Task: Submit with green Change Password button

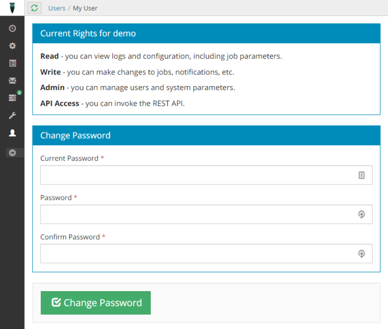Action: [96, 303]
